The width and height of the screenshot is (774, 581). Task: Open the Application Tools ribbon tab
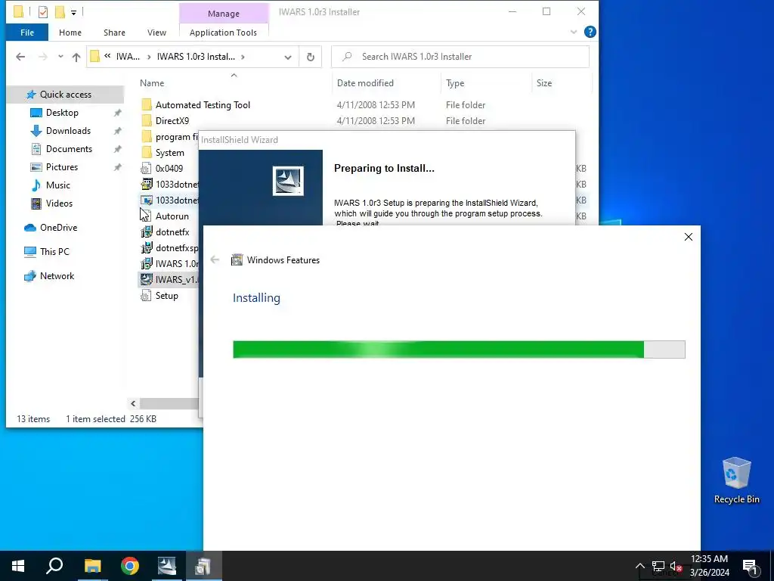coord(223,33)
